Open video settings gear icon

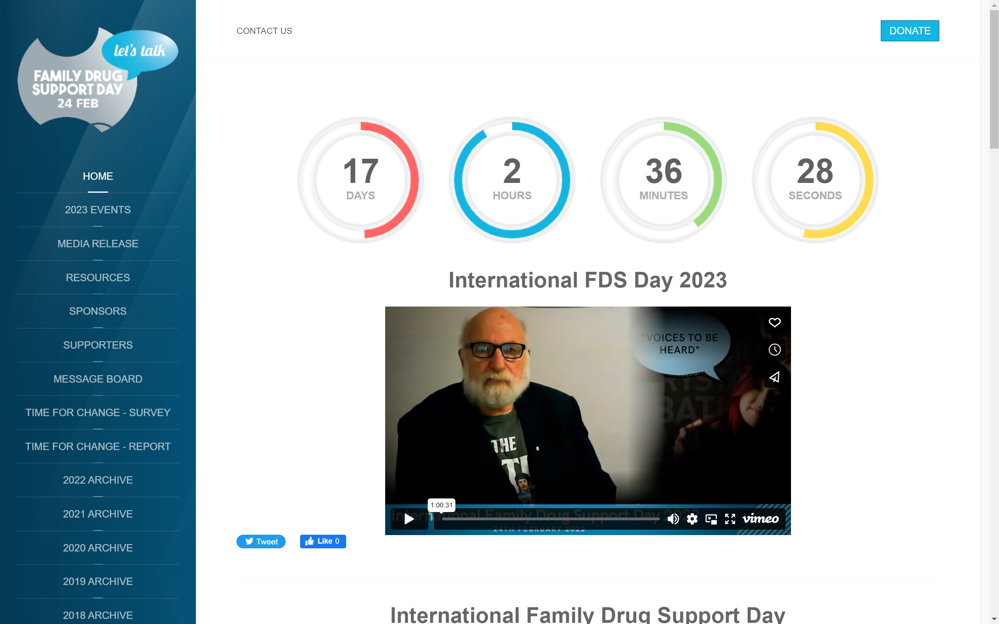point(692,519)
